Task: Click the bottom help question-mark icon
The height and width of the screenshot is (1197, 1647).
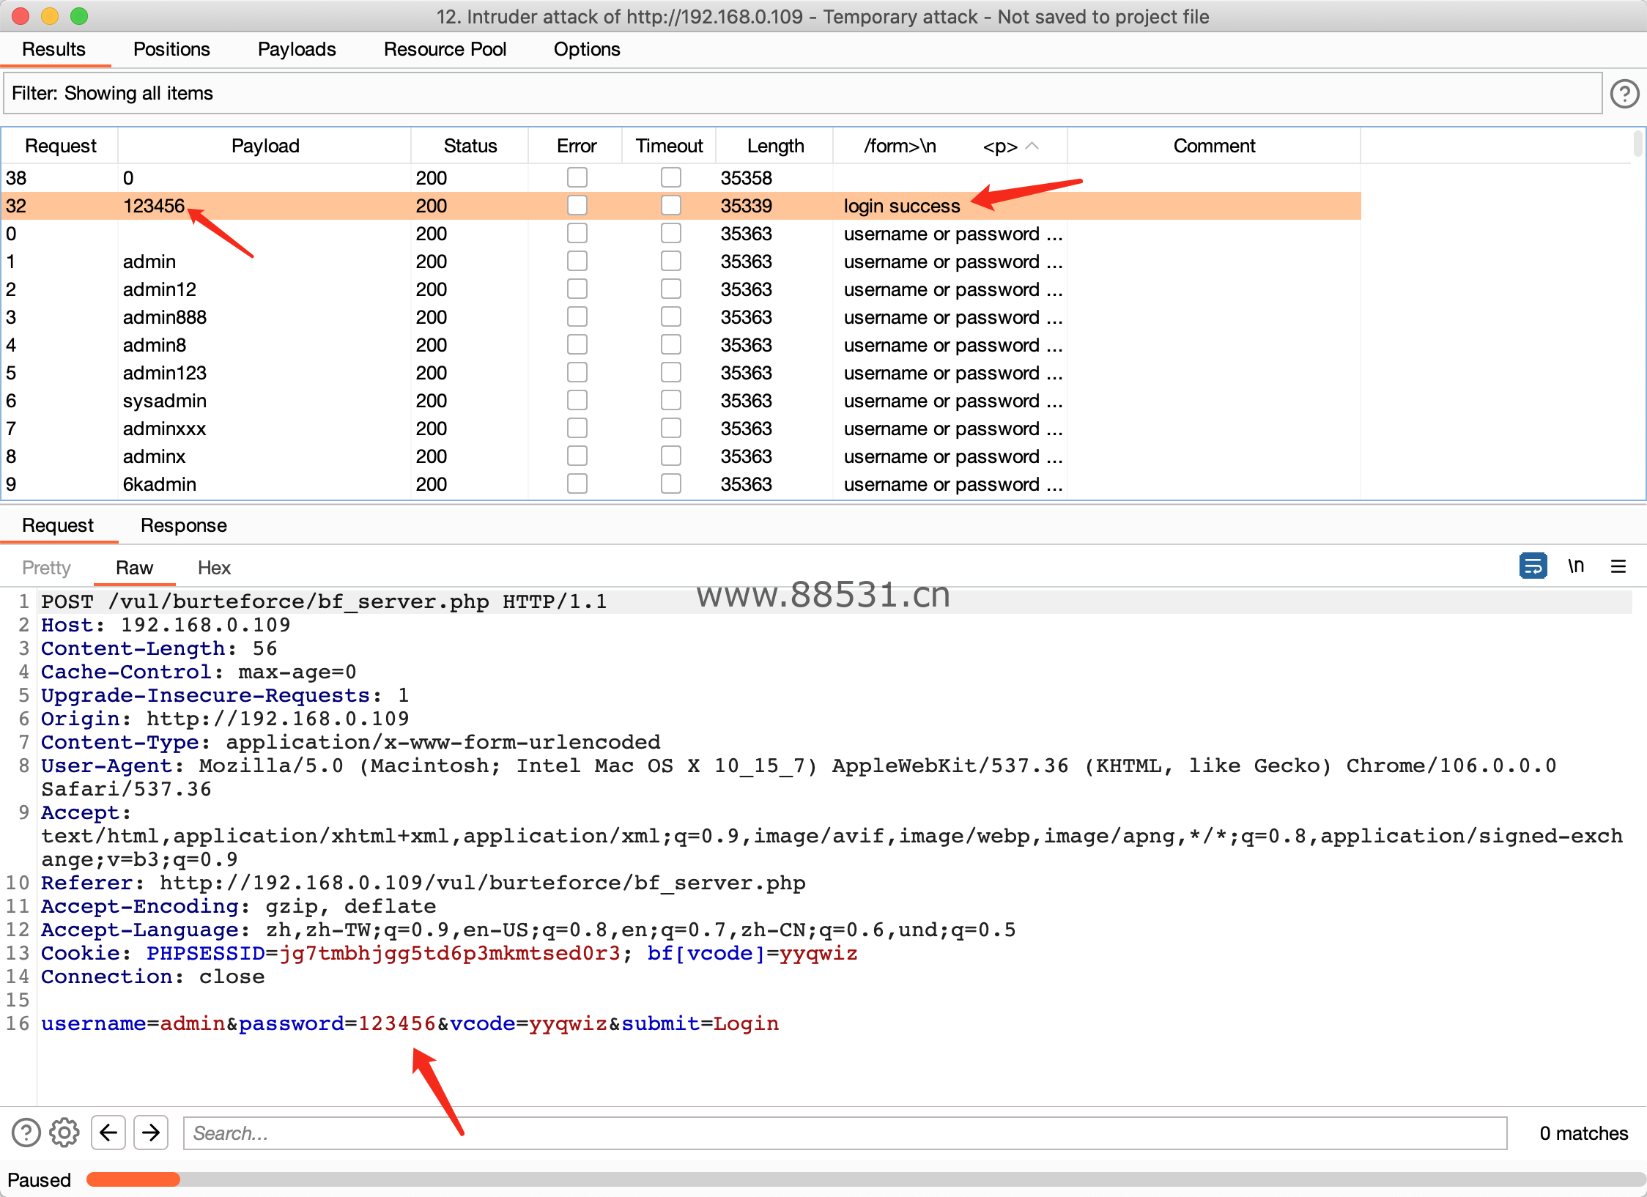Action: click(x=26, y=1133)
